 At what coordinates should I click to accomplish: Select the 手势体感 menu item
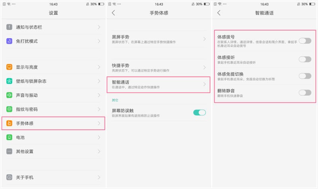point(53,123)
